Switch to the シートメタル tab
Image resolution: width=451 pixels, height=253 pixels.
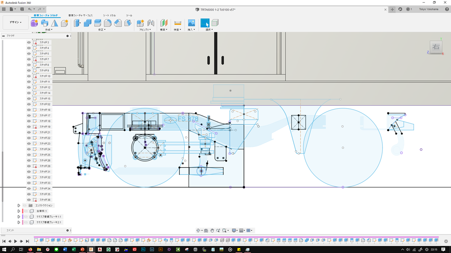point(109,15)
